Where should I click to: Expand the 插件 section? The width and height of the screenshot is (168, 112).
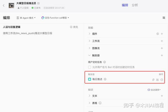(89, 34)
